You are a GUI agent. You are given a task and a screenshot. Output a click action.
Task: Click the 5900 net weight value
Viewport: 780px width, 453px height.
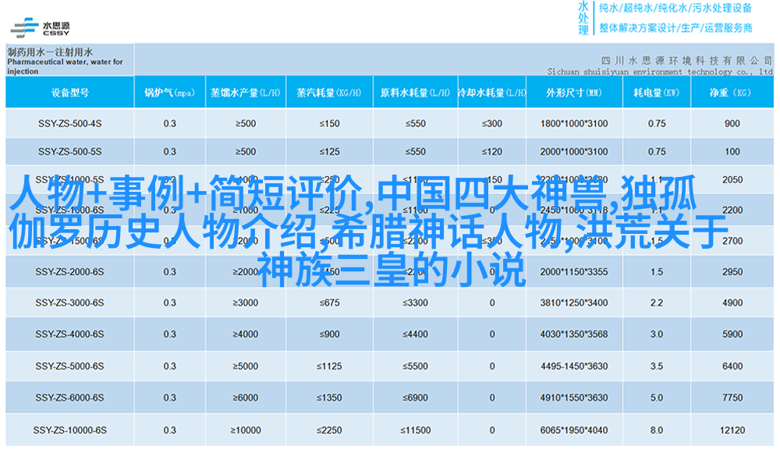pyautogui.click(x=732, y=334)
